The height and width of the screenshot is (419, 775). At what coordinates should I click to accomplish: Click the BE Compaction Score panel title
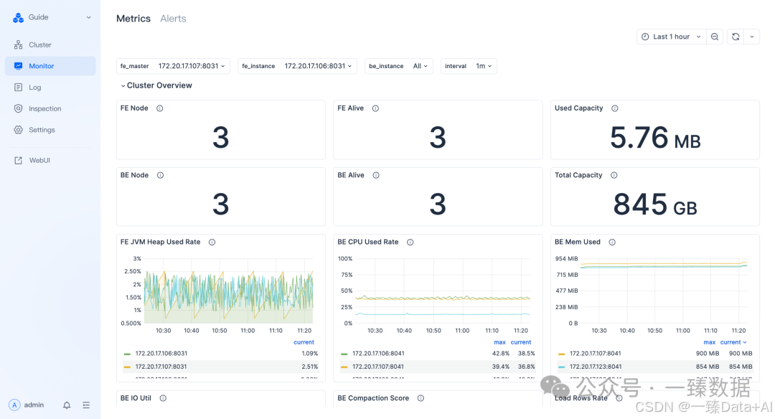click(x=373, y=398)
